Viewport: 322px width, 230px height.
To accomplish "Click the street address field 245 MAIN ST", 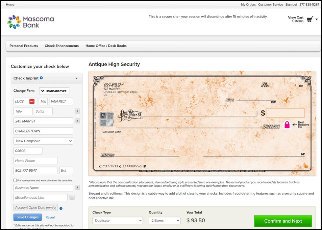I will [43, 121].
